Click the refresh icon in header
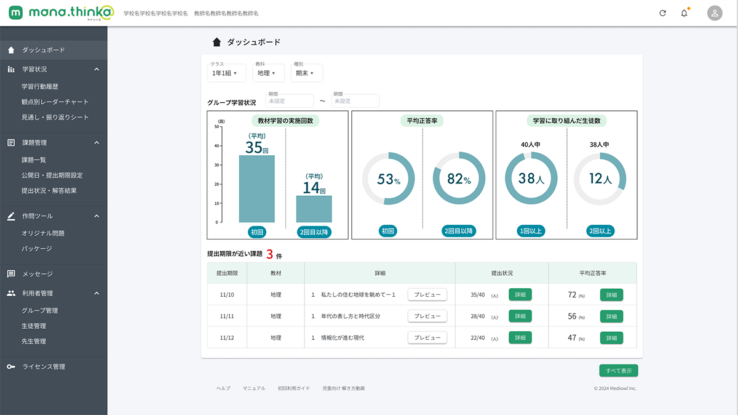The width and height of the screenshot is (738, 415). [x=662, y=13]
